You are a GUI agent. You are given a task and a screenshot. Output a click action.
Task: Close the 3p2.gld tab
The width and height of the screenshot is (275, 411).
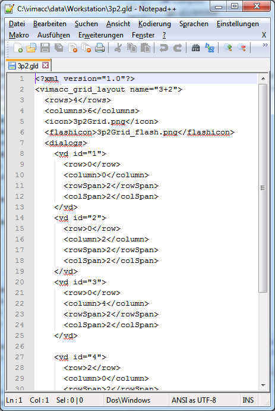click(45, 65)
